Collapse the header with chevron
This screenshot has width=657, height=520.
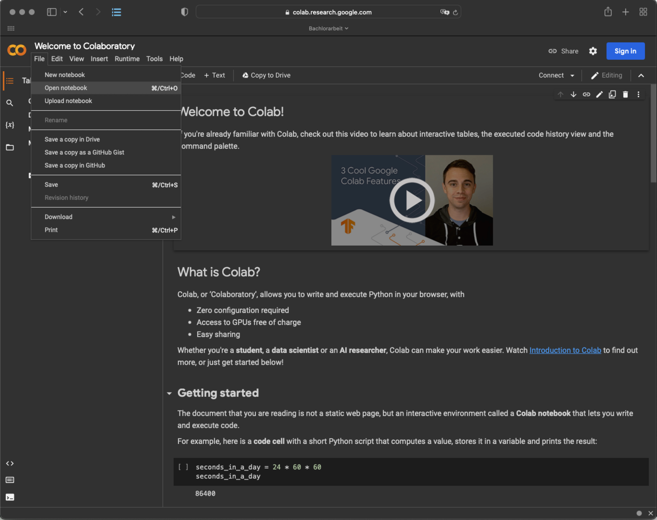click(x=641, y=75)
